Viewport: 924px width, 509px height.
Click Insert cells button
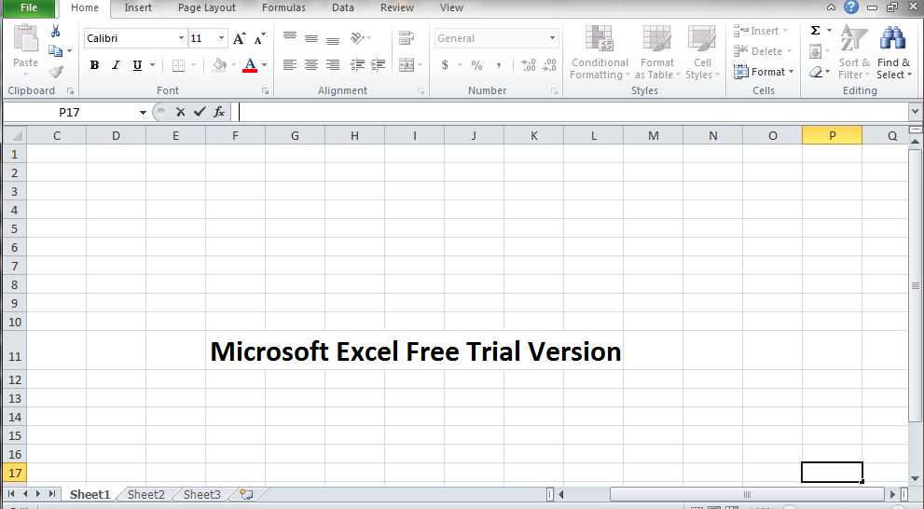pos(761,31)
